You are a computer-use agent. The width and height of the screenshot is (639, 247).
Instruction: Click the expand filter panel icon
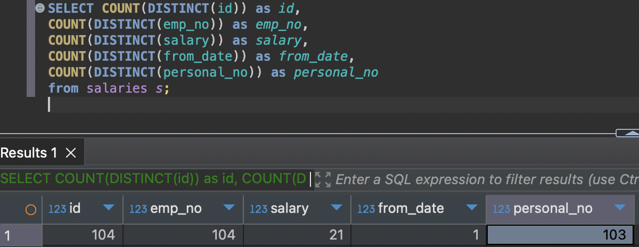coord(323,179)
